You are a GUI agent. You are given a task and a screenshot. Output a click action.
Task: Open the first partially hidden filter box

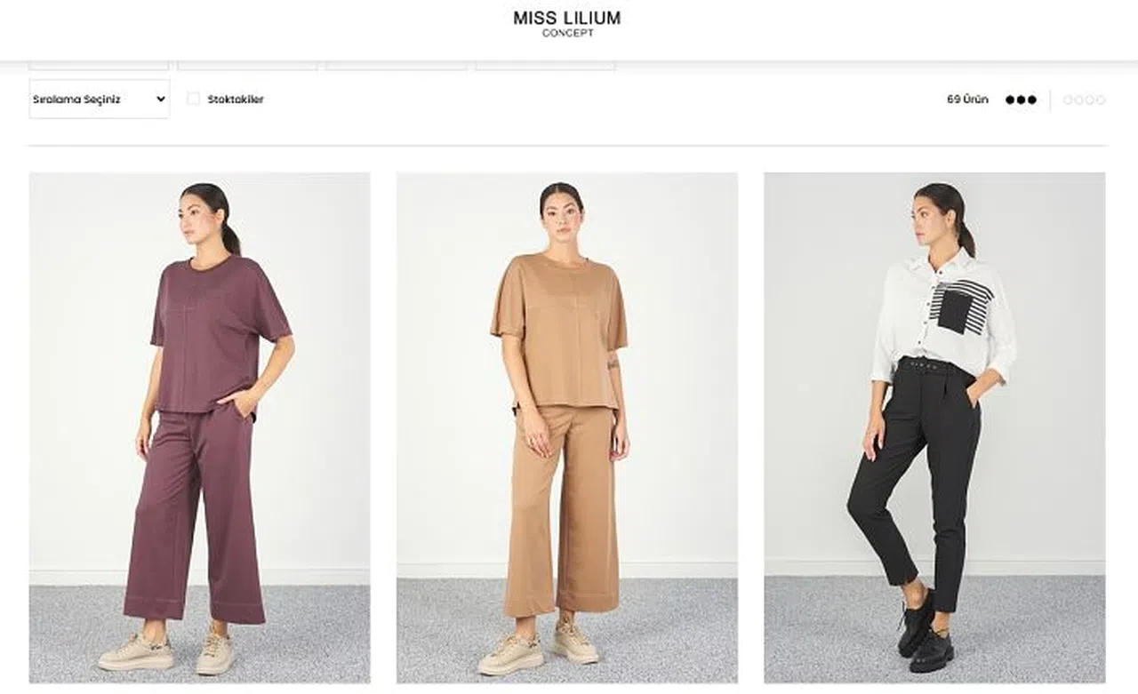tap(99, 66)
